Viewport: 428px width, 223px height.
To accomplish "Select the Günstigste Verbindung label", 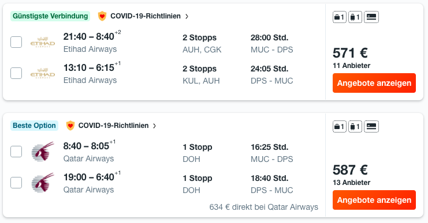I will pos(50,16).
